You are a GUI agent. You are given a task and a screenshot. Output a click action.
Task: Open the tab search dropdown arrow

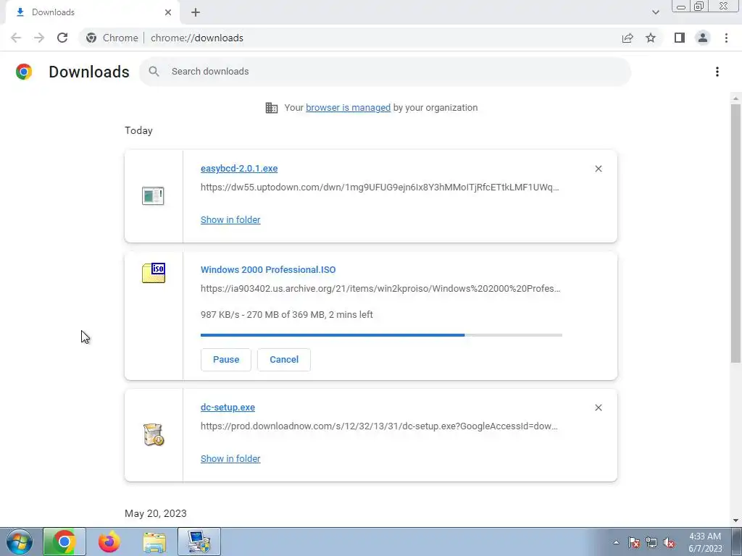pyautogui.click(x=655, y=12)
